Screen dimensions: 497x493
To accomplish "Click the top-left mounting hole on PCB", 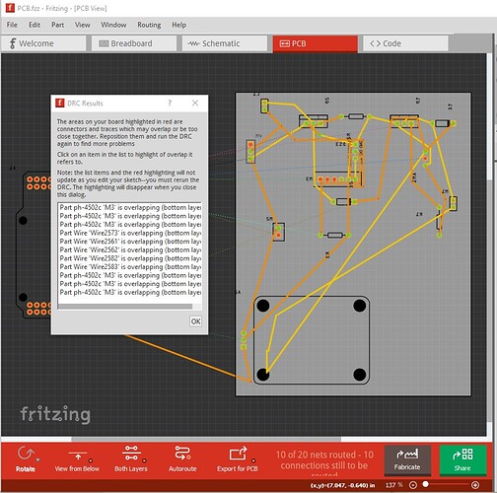I will (x=263, y=306).
